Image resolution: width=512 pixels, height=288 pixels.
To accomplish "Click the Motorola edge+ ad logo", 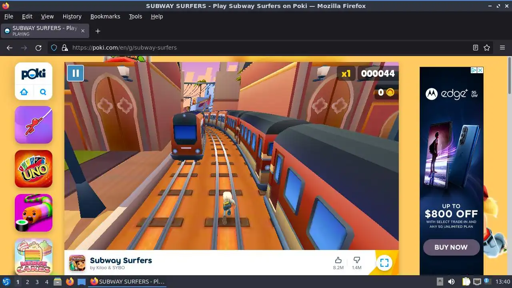I will tap(452, 94).
